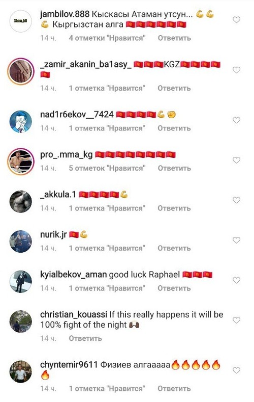The image size is (254, 402).
Task: View the pro_.mma_kg story avatar
Action: pos(20,162)
